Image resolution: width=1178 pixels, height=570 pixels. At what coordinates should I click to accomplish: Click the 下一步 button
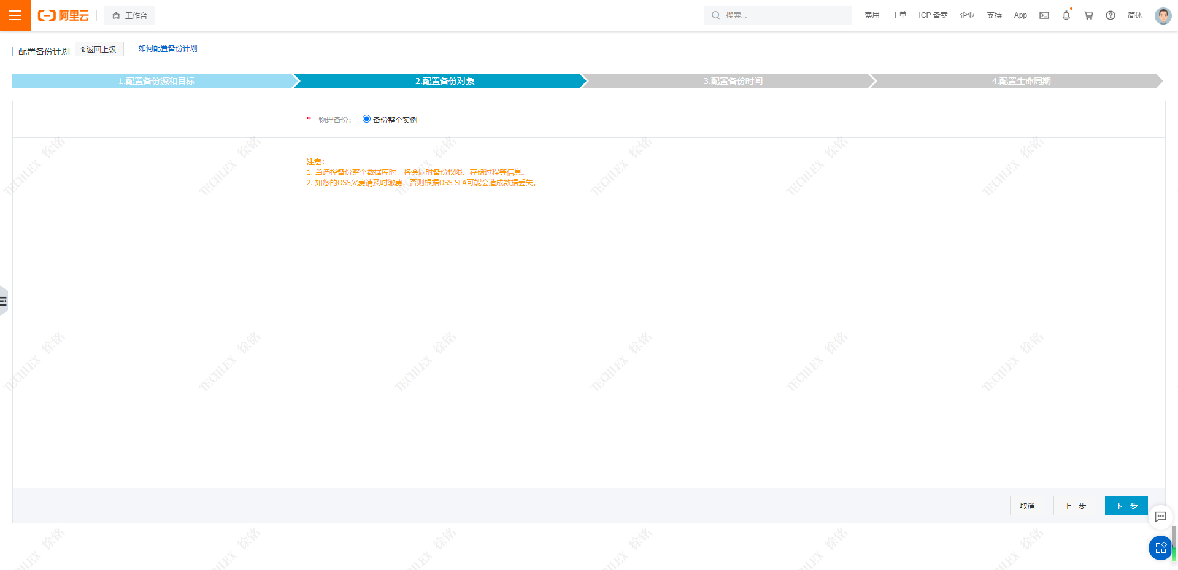coord(1126,506)
